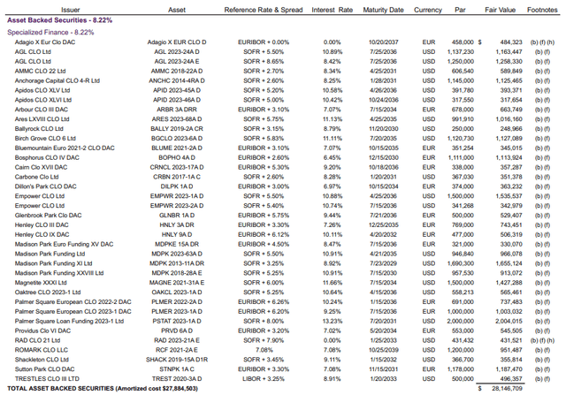Click asset BOPHO 4A D

(177, 157)
